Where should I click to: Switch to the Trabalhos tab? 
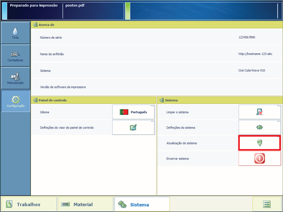click(29, 204)
